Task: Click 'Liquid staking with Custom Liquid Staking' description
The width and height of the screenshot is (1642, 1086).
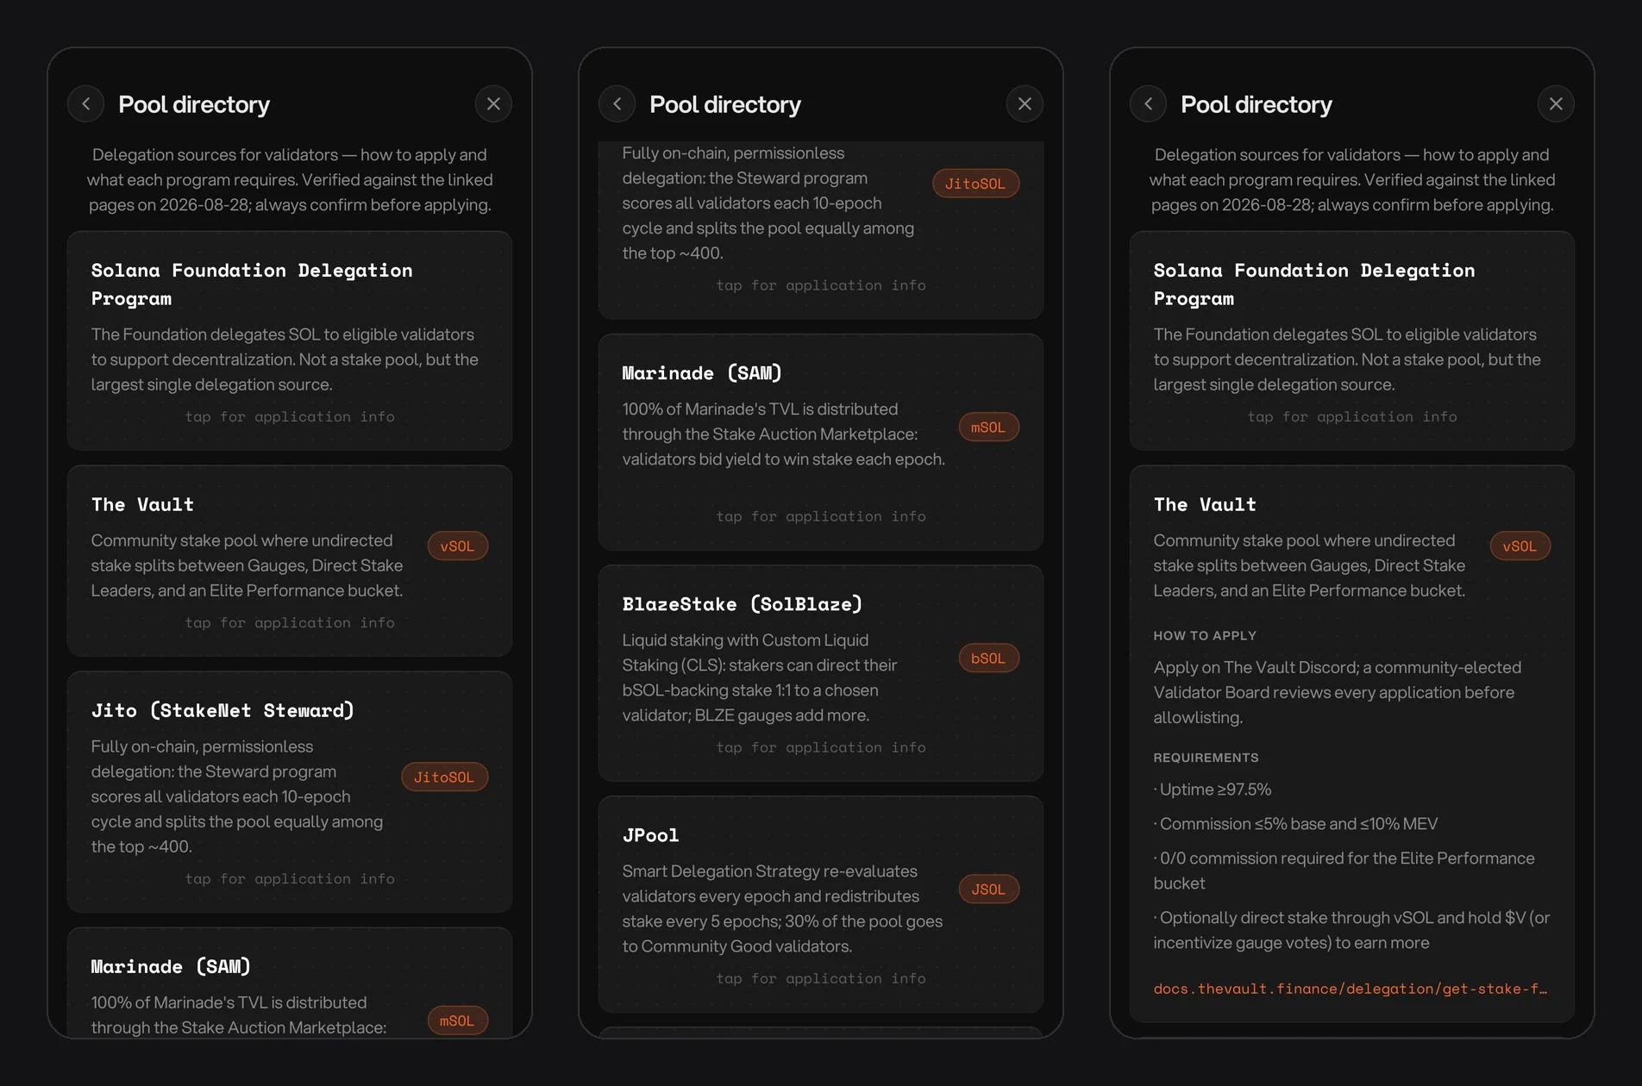Action: (760, 678)
